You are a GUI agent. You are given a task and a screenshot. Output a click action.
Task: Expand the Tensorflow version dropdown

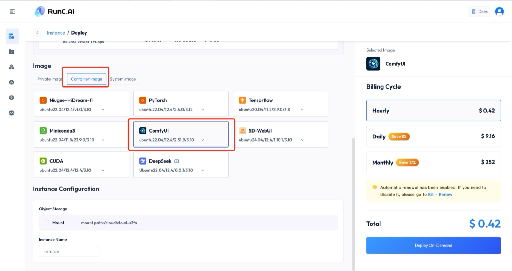pyautogui.click(x=302, y=110)
